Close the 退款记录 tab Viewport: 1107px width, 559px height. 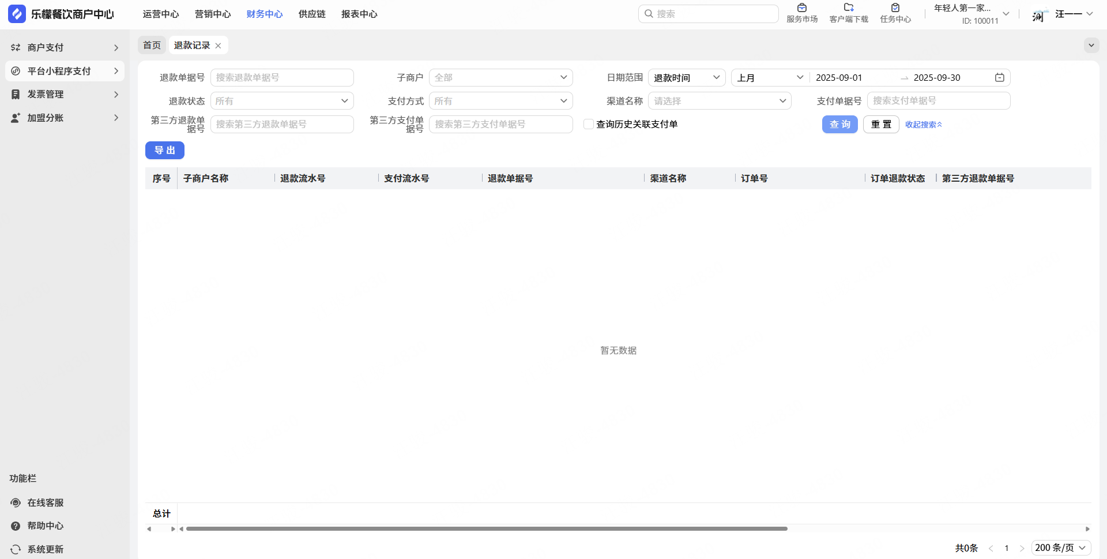218,46
